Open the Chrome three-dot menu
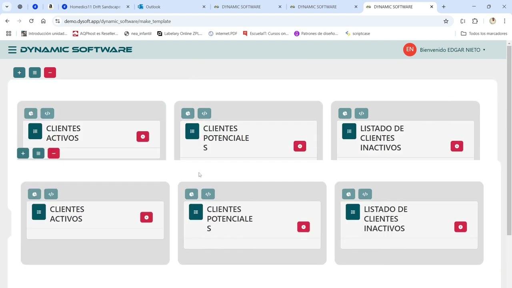 click(505, 21)
